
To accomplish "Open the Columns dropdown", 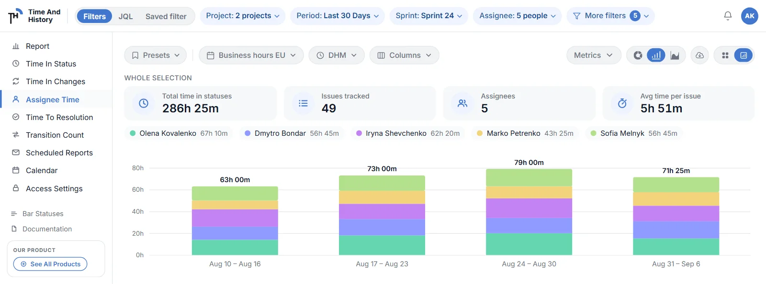I will tap(405, 55).
